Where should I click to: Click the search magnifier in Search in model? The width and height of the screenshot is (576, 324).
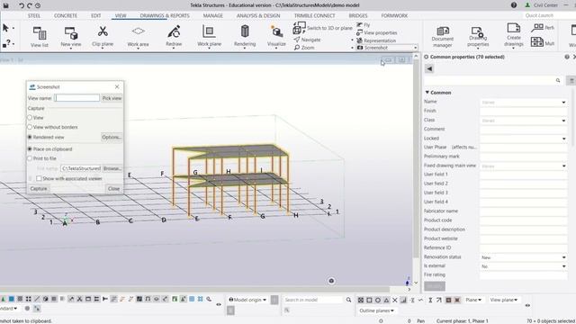click(348, 300)
